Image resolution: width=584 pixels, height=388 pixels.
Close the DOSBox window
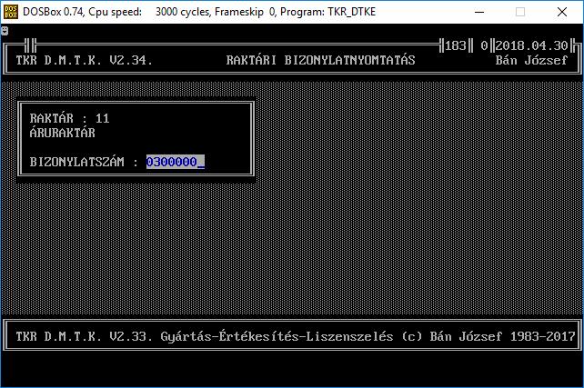[x=562, y=12]
